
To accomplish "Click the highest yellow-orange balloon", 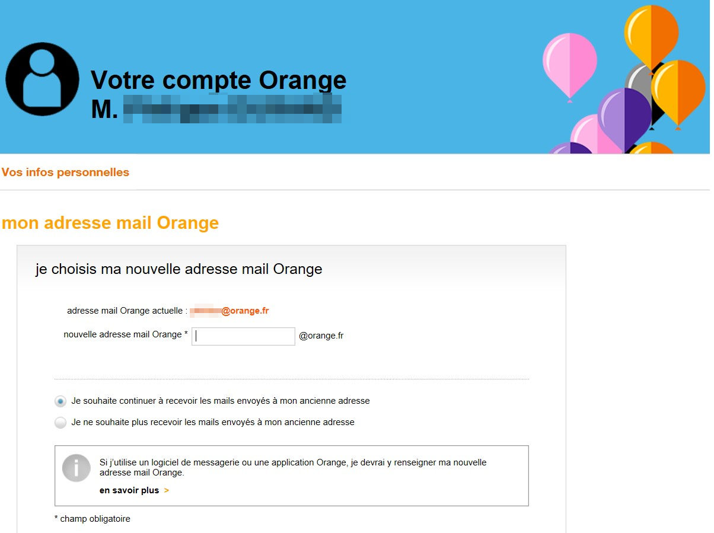I will (651, 34).
